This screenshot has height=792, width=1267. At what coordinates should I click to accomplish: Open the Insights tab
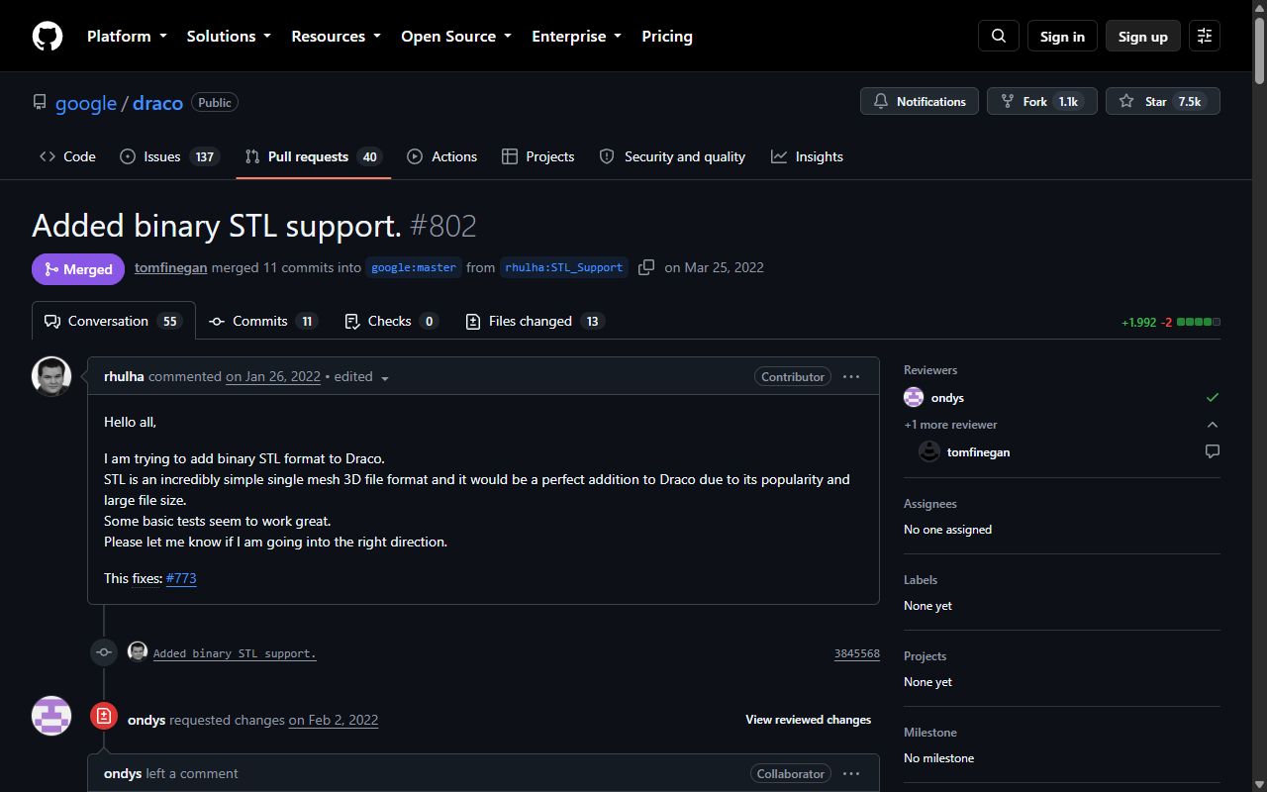point(807,156)
